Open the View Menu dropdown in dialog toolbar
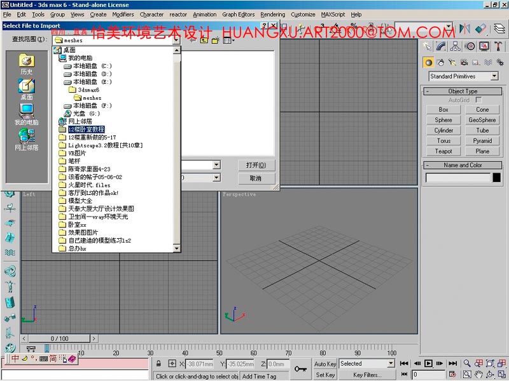 click(x=228, y=40)
